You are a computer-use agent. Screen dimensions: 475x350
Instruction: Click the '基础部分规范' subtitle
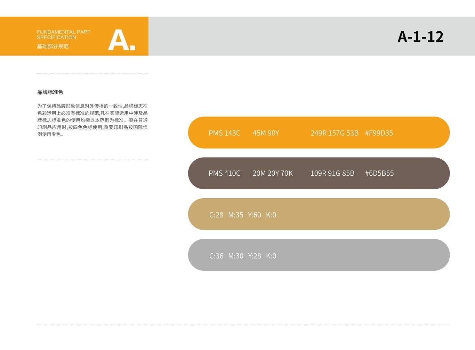tap(53, 46)
